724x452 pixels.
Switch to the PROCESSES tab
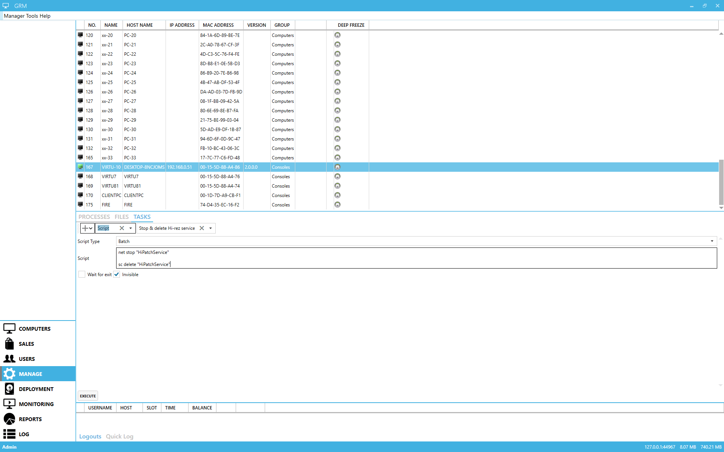click(x=94, y=217)
